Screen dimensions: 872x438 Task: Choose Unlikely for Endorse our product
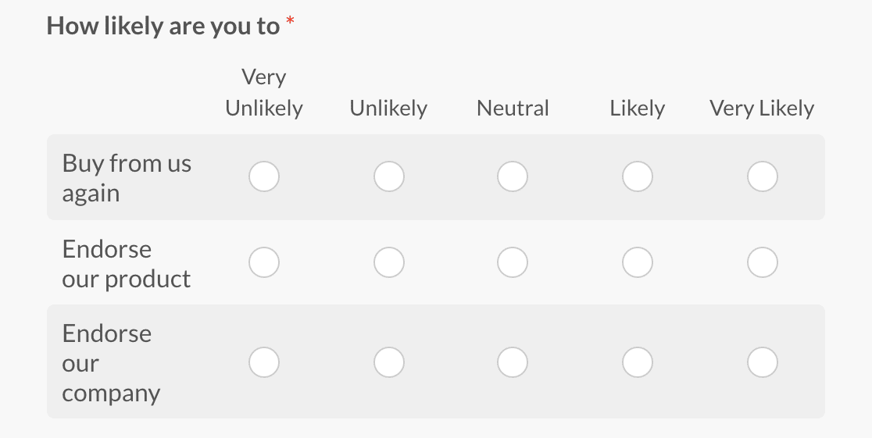[388, 263]
